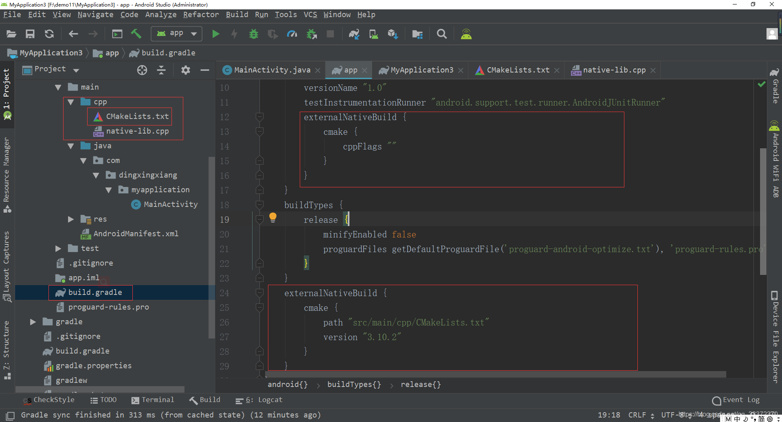Click the Forward navigation arrow

pos(93,34)
